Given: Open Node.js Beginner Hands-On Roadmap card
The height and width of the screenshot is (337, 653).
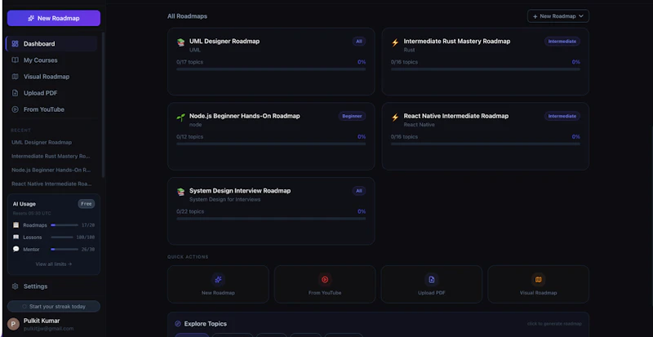Looking at the screenshot, I should click(271, 136).
